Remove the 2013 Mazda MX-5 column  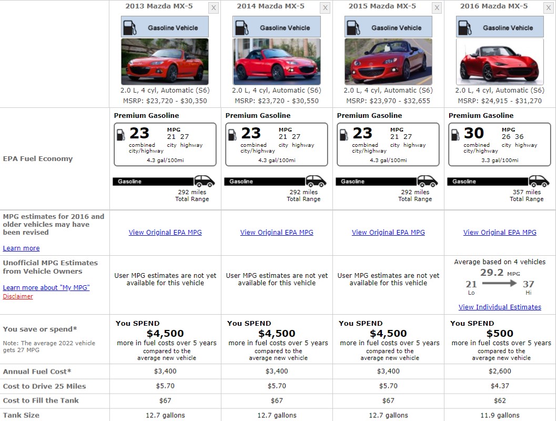[213, 8]
